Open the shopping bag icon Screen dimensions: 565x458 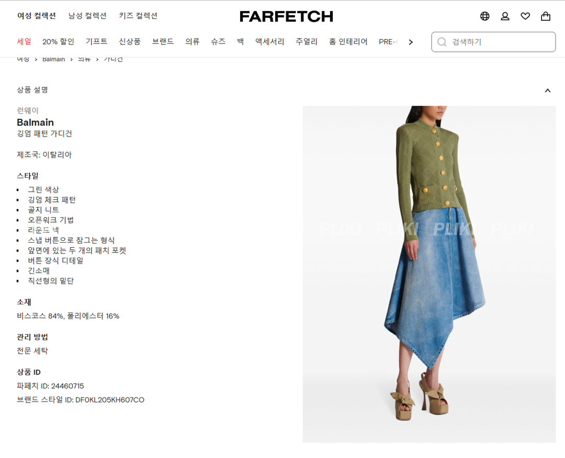coord(546,16)
